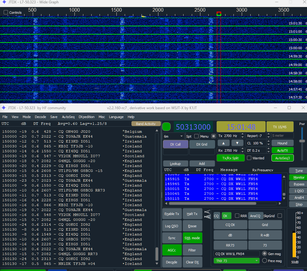This screenshot has width=307, height=271.
Task: Click the DX Call button
Action: tap(176, 144)
